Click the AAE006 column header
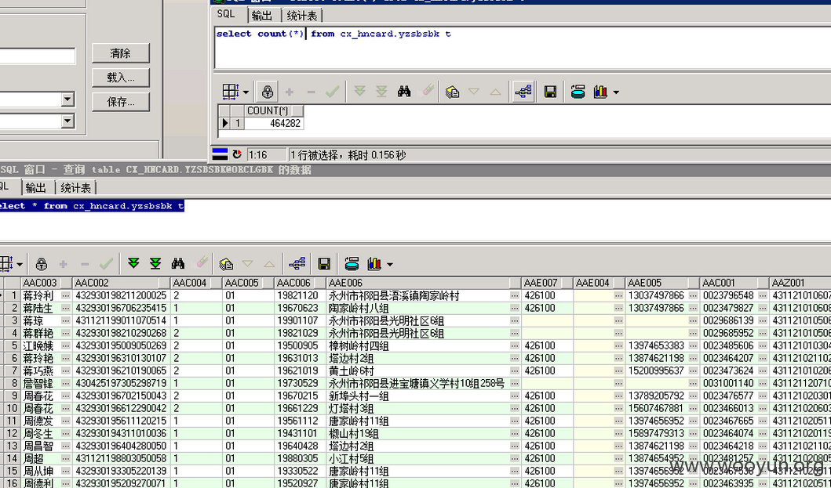Viewport: 831px width, 488px height. (x=424, y=283)
